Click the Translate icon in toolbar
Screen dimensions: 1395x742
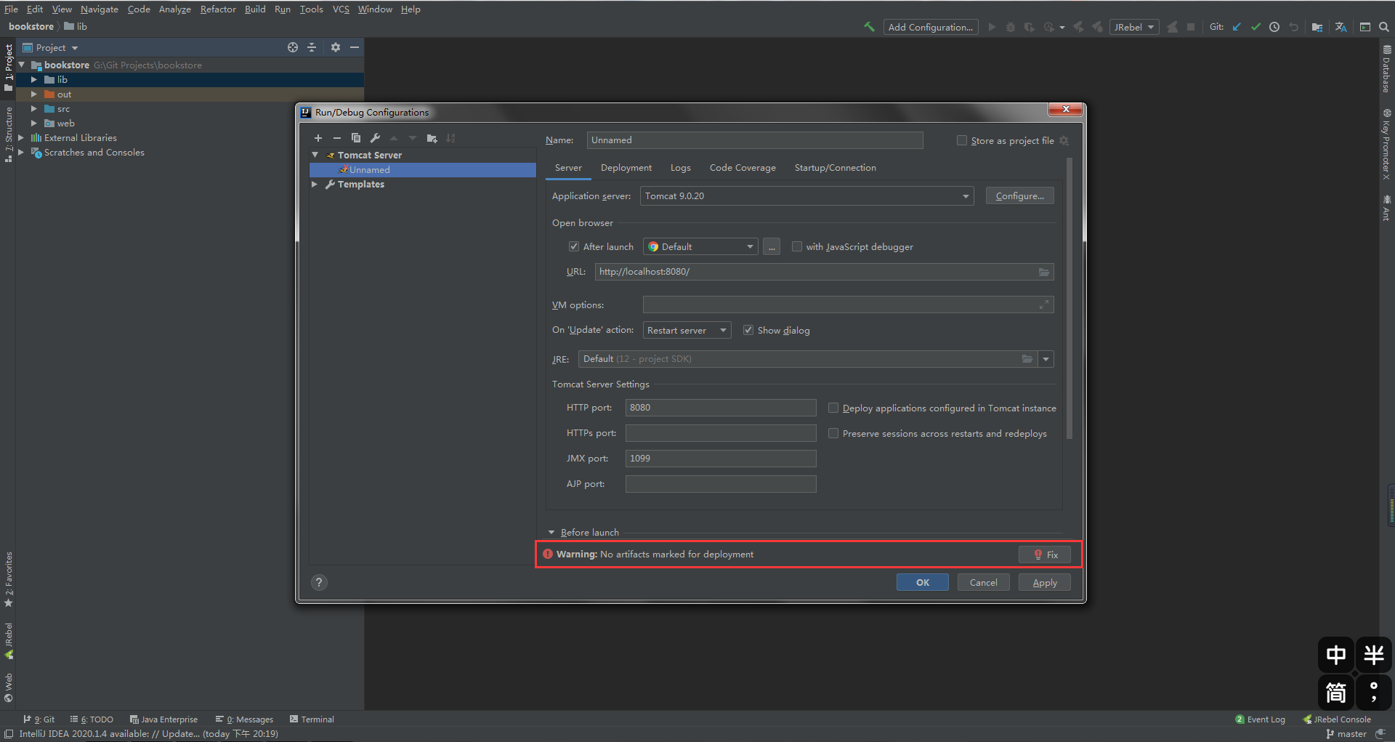coord(1341,27)
